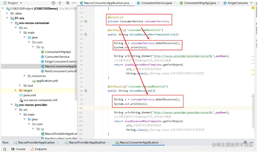Screen dimensions: 258x152
Task: Click nacos-provider URL on line 101
Action: coord(183,113)
